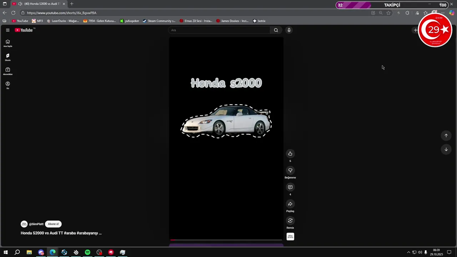Open Spotify from the taskbar
Screen dimensions: 457x257
click(x=87, y=252)
